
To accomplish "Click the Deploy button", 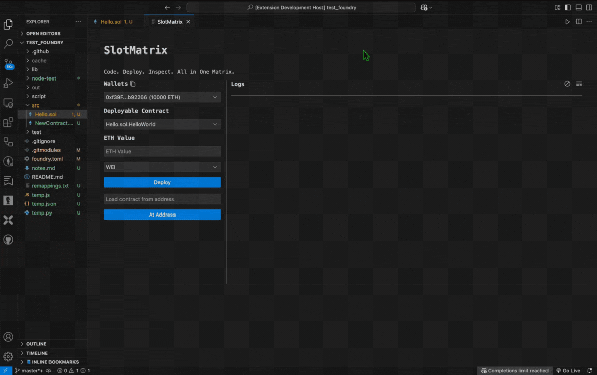I will pos(162,182).
